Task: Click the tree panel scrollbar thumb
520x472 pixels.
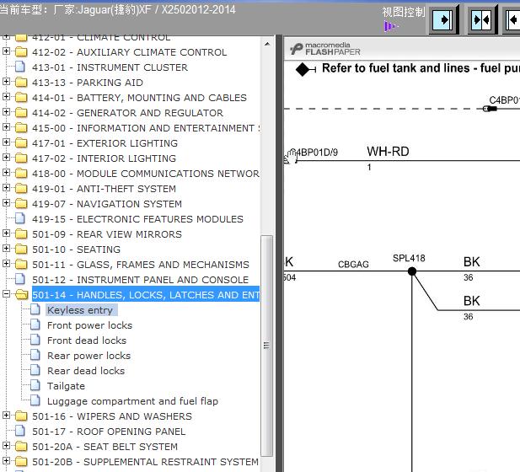Action: click(x=267, y=346)
